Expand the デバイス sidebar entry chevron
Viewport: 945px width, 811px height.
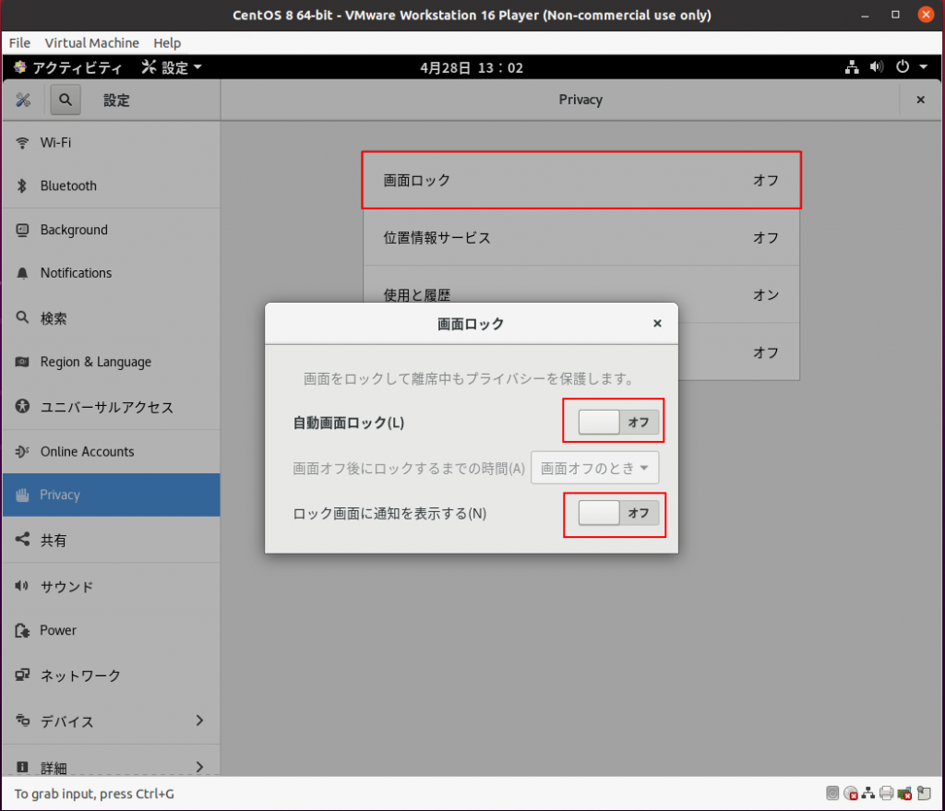[200, 721]
